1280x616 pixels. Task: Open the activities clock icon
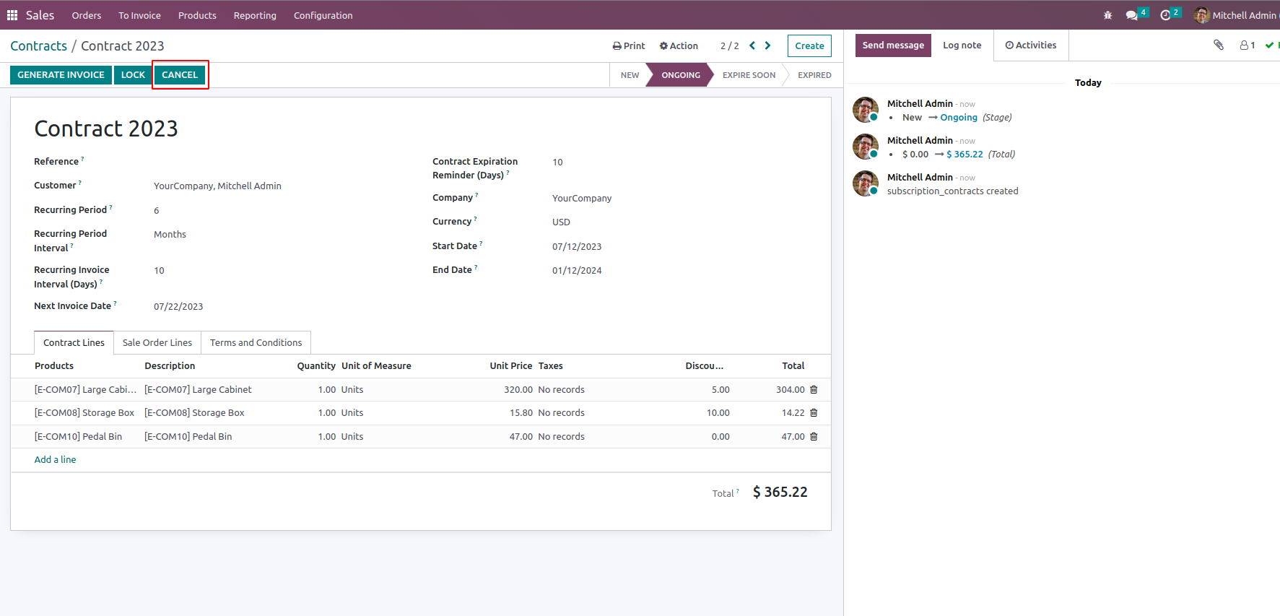pos(1165,15)
